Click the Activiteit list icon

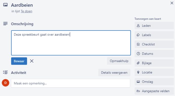point(5,72)
